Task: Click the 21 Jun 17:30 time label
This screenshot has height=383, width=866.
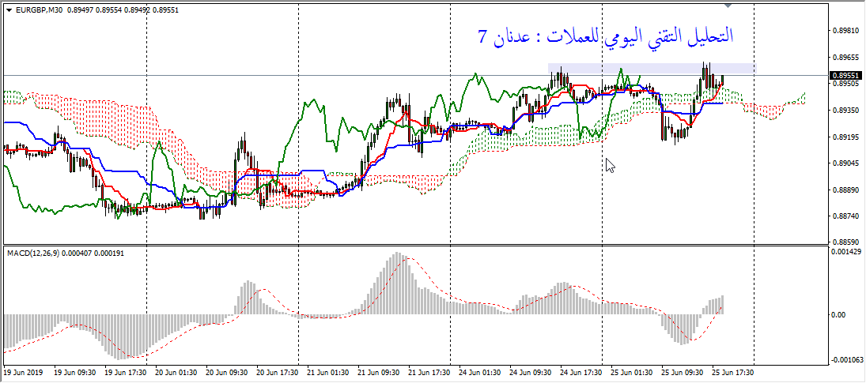Action: coord(428,372)
